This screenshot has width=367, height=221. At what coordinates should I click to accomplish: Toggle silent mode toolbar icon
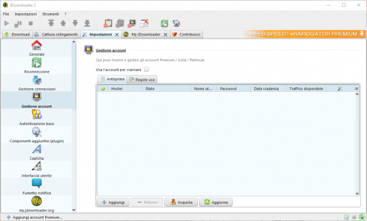pyautogui.click(x=144, y=23)
